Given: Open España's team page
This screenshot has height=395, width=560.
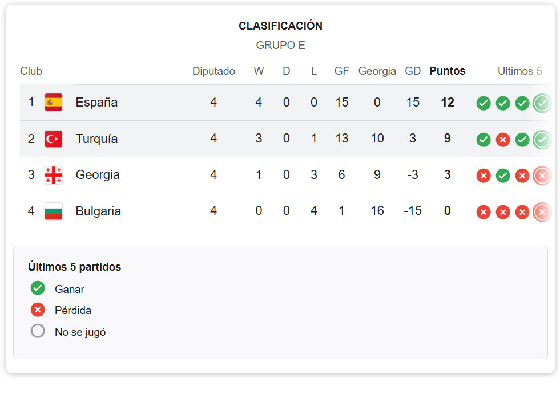Looking at the screenshot, I should [x=96, y=103].
